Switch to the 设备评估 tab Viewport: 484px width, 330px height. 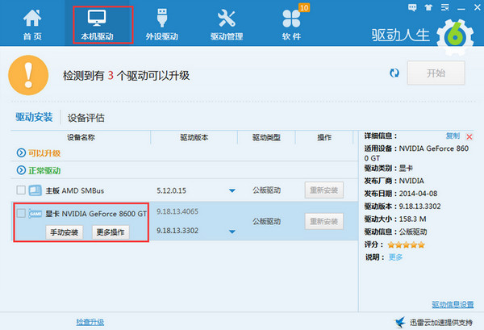[x=86, y=118]
